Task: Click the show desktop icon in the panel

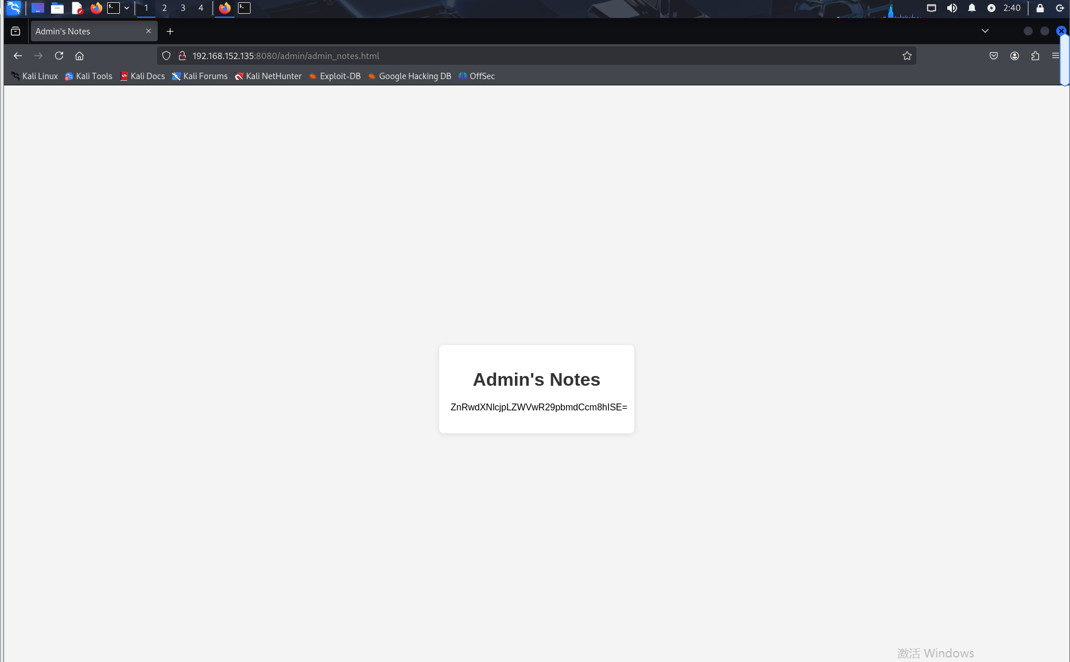Action: click(x=38, y=8)
